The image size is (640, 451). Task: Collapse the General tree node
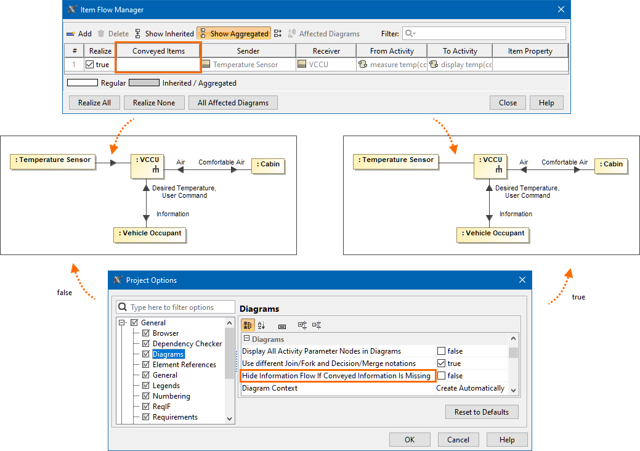tap(123, 323)
